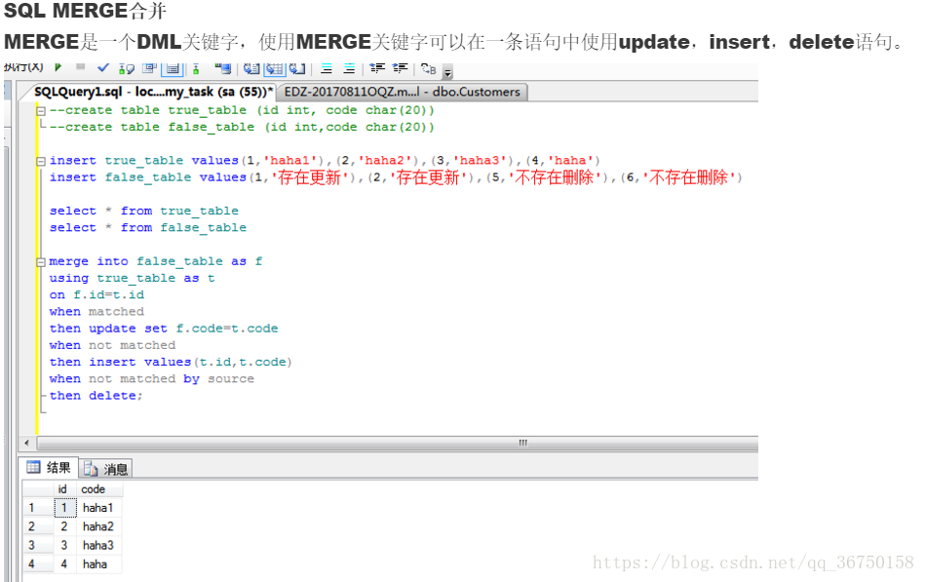Toggle the IntelliSense enabled icon
Viewport: 925px width, 582px height.
pyautogui.click(x=173, y=69)
